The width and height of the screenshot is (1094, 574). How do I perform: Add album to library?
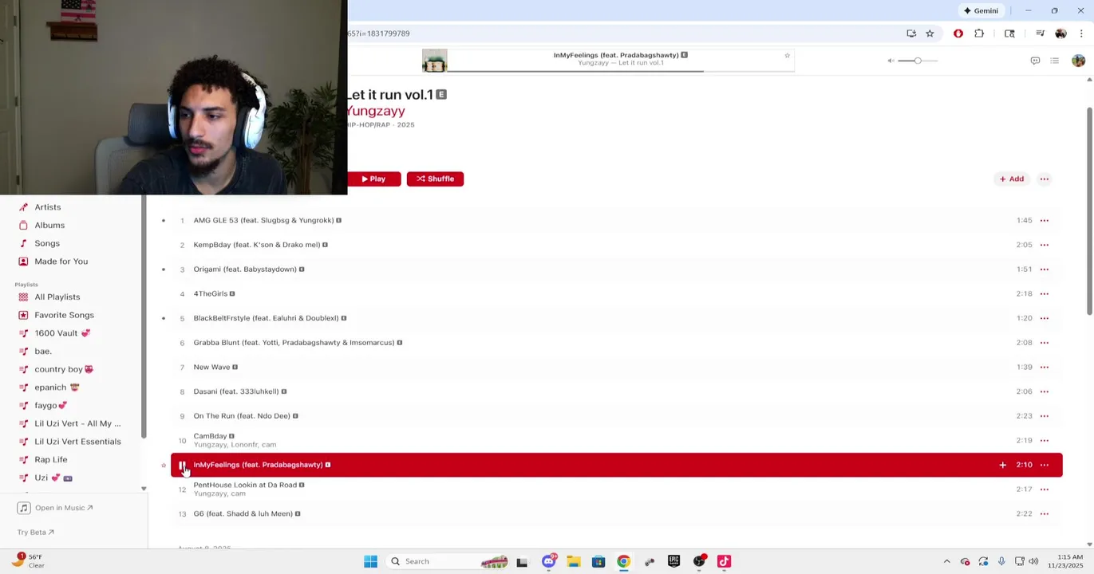pos(1011,179)
